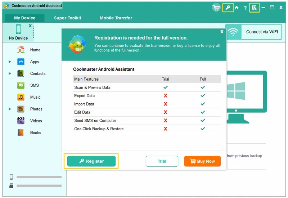The height and width of the screenshot is (198, 288).
Task: Click the feedback note icon in title bar
Action: pyautogui.click(x=254, y=8)
